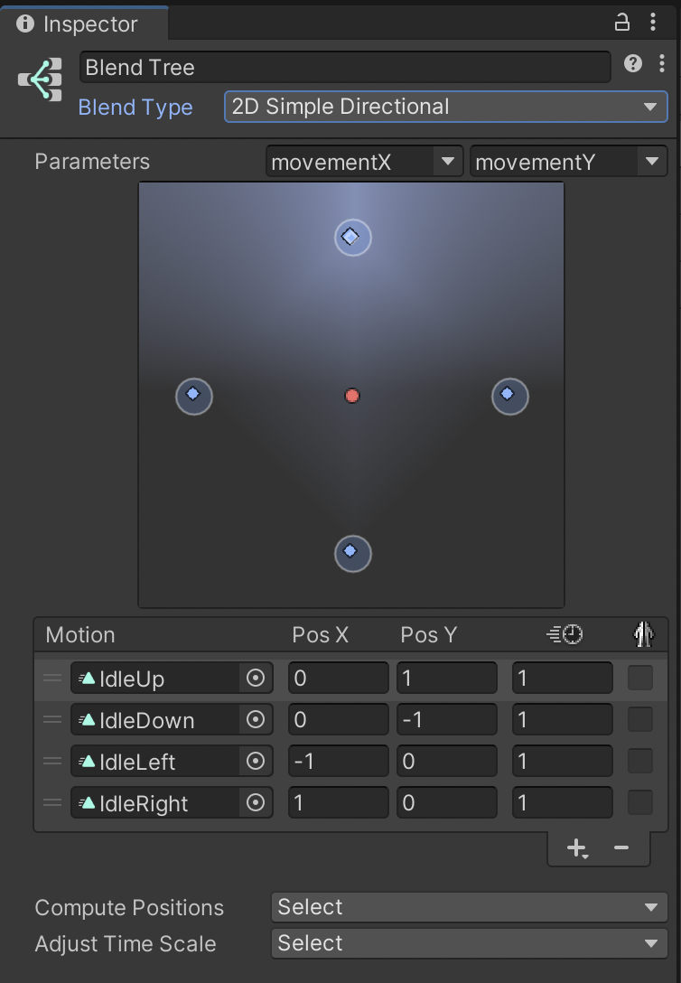
Task: Click the Inspector lock icon
Action: tap(621, 23)
